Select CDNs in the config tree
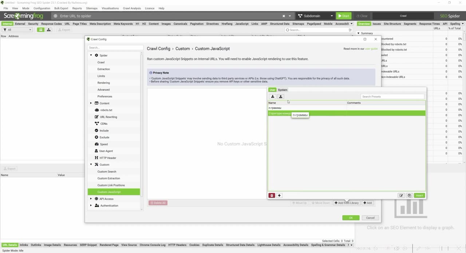The height and width of the screenshot is (253, 466). tap(104, 124)
